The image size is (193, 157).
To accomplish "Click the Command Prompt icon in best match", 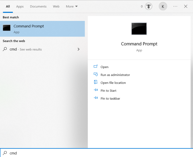I will coord(7,28).
